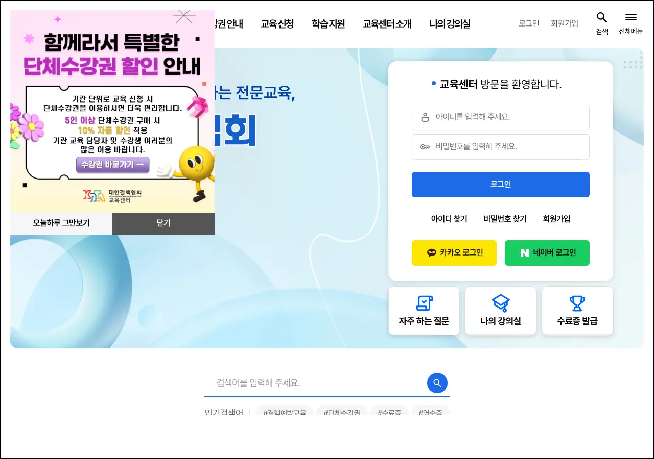The image size is (654, 459).
Task: Click the 비밀번호 찾기 link
Action: [x=505, y=219]
